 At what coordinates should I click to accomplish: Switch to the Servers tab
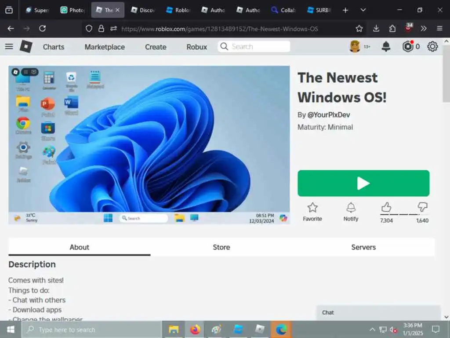pyautogui.click(x=363, y=247)
